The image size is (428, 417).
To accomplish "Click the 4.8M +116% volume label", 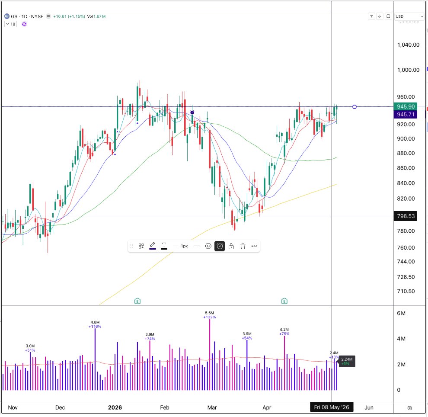I will coord(95,324).
